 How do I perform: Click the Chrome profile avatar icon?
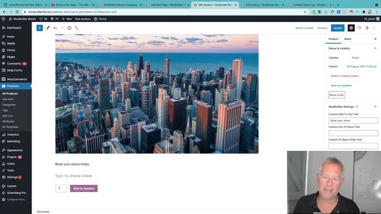pyautogui.click(x=370, y=12)
